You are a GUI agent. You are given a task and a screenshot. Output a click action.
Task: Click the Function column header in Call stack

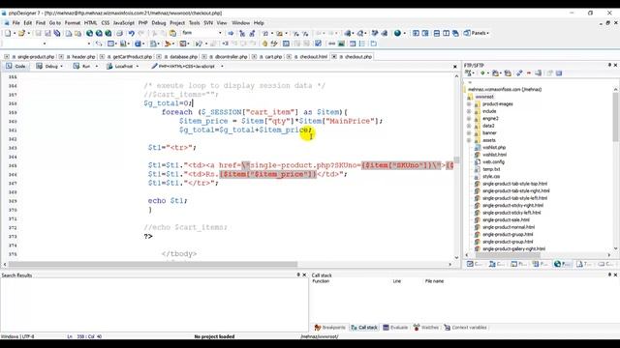[321, 281]
